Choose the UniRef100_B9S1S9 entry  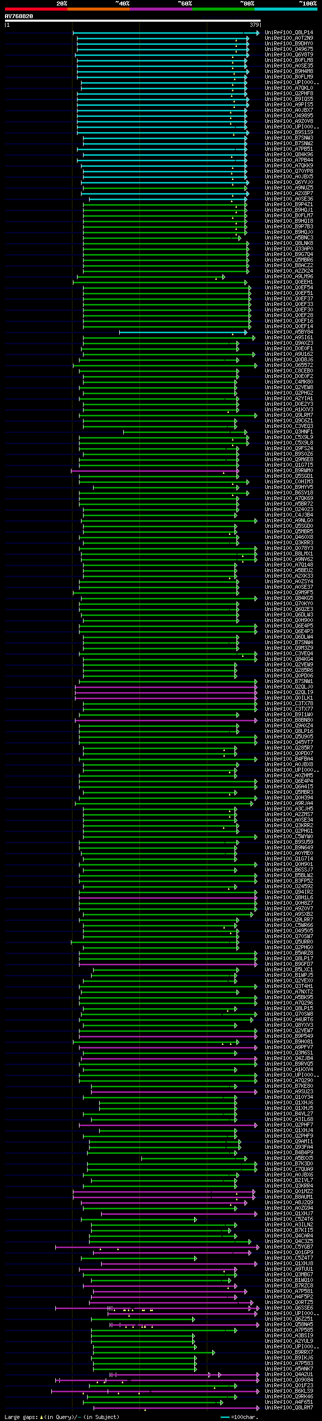289,133
